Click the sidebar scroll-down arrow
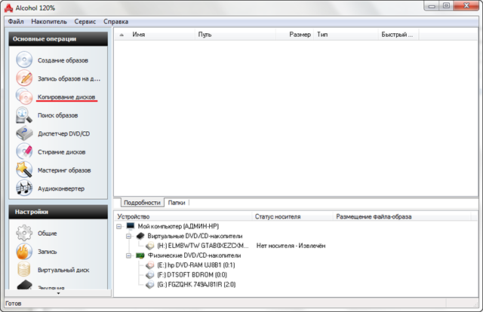 click(x=58, y=293)
